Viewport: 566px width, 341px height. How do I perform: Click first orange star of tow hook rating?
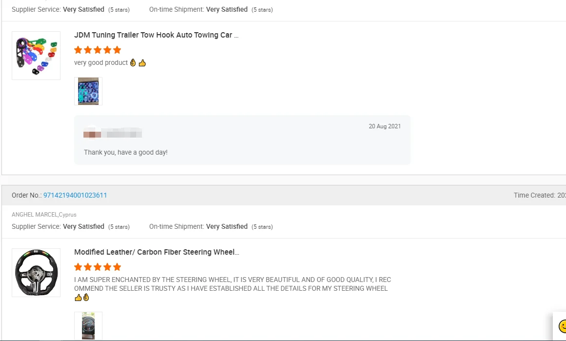pyautogui.click(x=78, y=50)
